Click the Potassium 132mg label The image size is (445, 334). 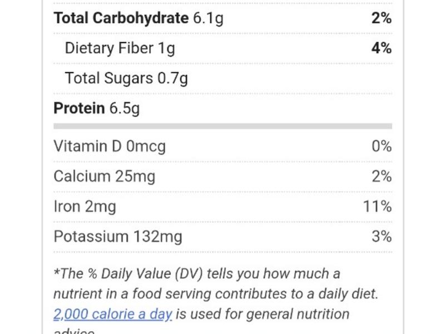[x=117, y=237]
